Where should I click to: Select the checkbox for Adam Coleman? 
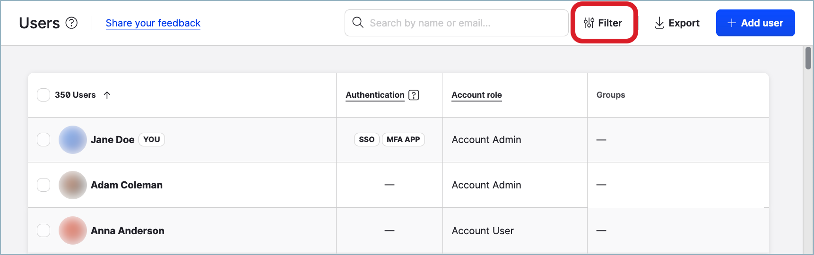[43, 185]
